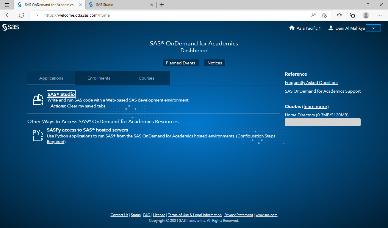Screen dimensions: 388x228
Task: Open the Configuration Steps Required link
Action: pyautogui.click(x=256, y=136)
